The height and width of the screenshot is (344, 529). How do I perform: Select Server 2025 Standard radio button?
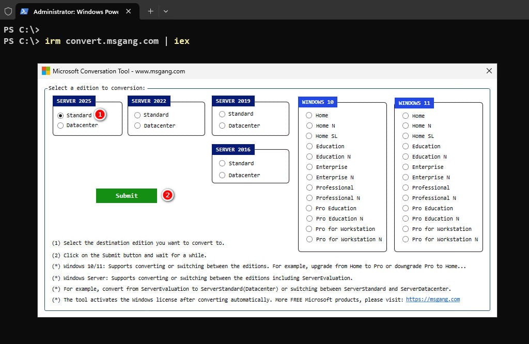[60, 115]
